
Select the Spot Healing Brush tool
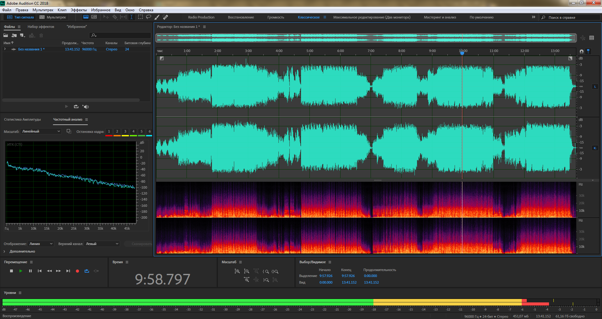pyautogui.click(x=166, y=17)
